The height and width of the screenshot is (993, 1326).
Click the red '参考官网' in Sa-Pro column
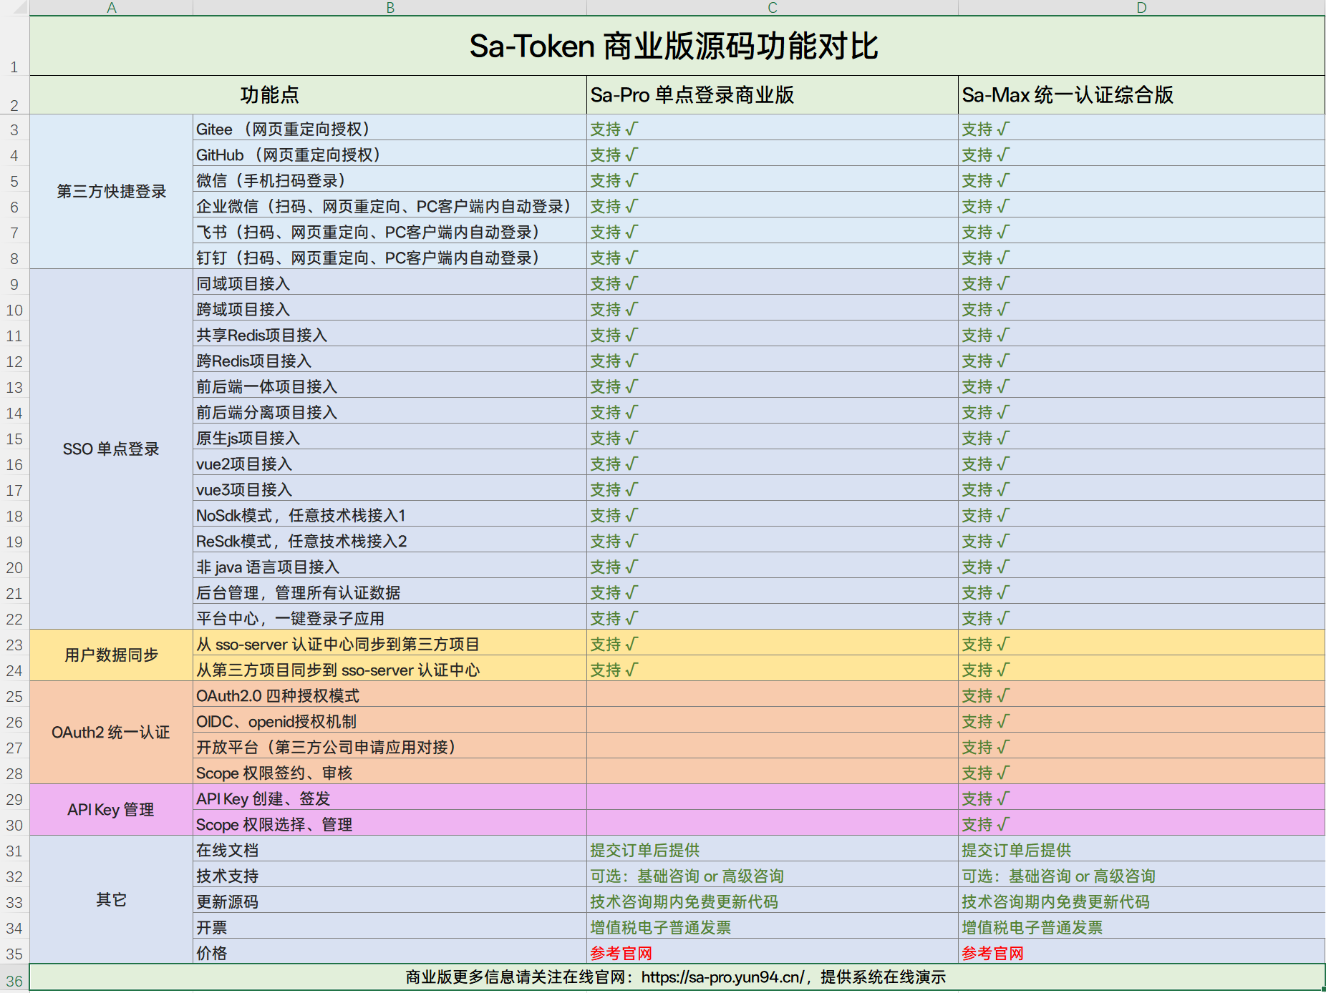621,954
